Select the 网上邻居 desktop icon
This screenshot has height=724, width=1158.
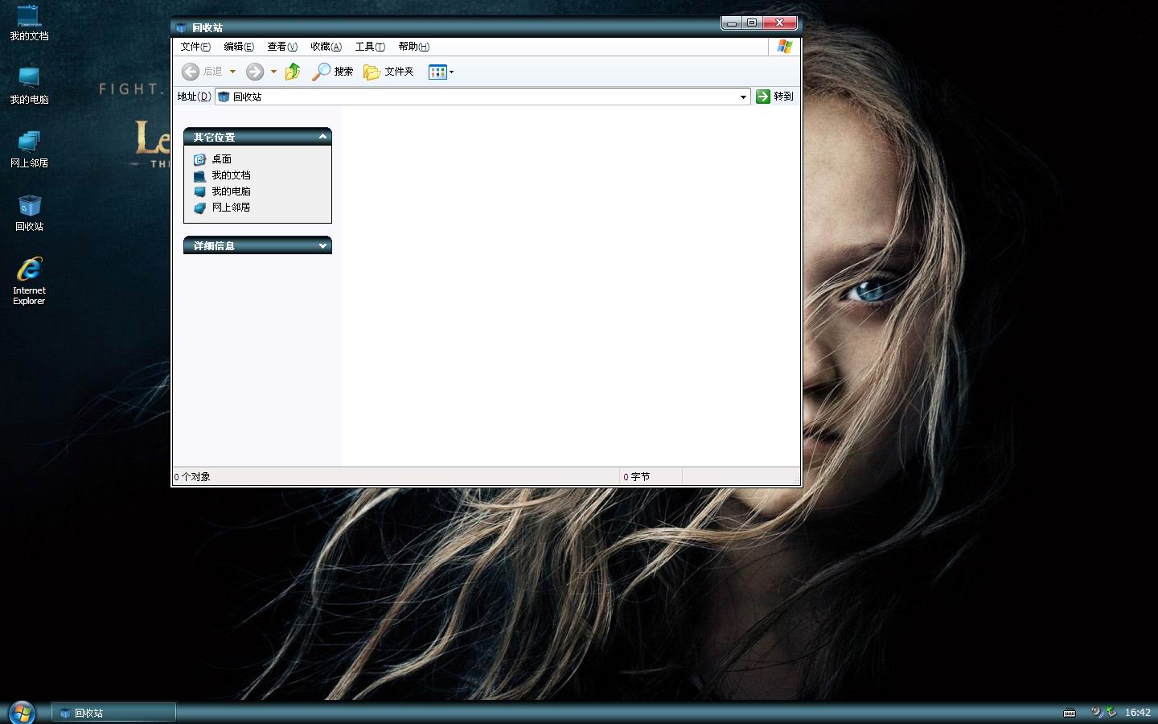[29, 150]
